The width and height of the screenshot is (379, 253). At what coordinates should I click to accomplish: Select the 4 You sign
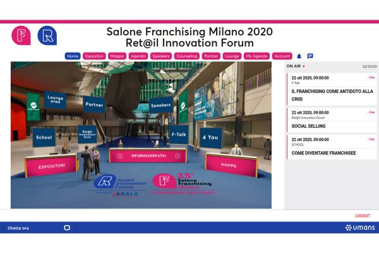[210, 137]
